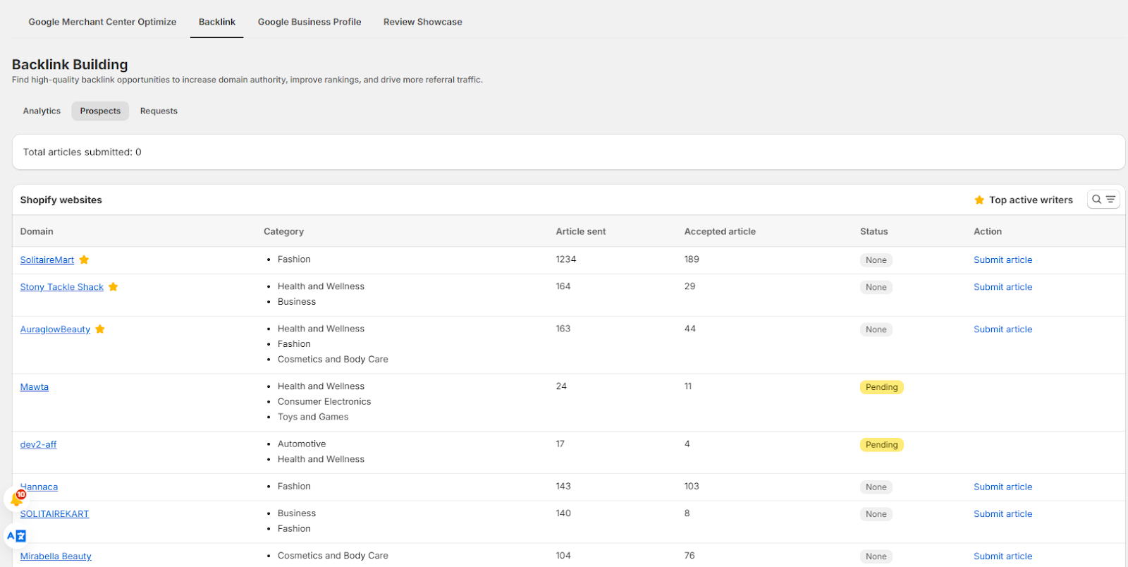The height and width of the screenshot is (567, 1128).
Task: Click the star icon in Top active writers
Action: [979, 200]
